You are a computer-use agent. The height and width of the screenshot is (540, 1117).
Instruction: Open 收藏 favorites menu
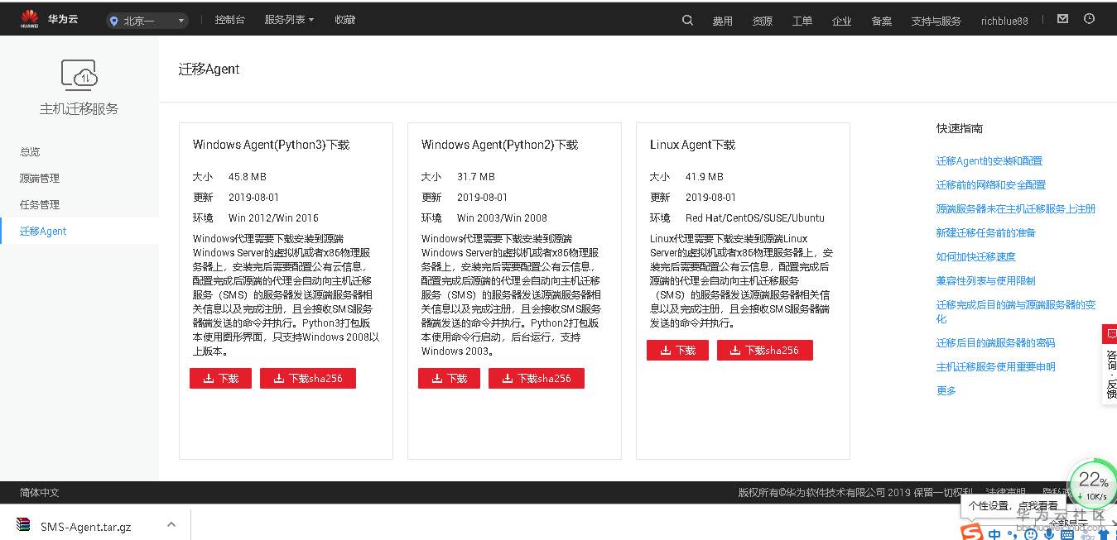click(x=345, y=20)
